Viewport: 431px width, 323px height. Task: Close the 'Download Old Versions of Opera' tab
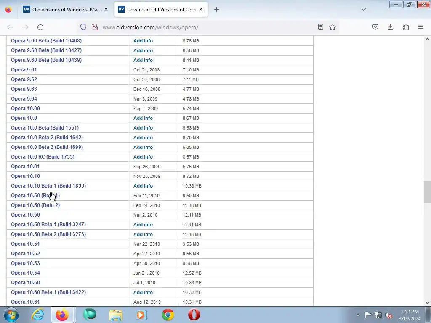coord(201,9)
